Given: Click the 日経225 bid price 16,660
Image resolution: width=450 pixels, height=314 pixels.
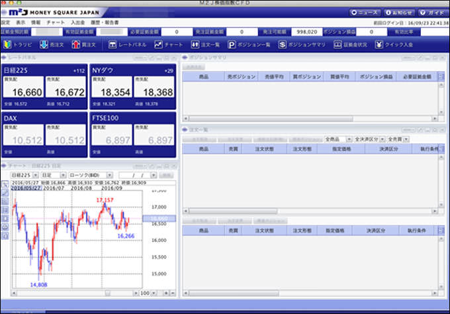Looking at the screenshot, I should [x=24, y=87].
